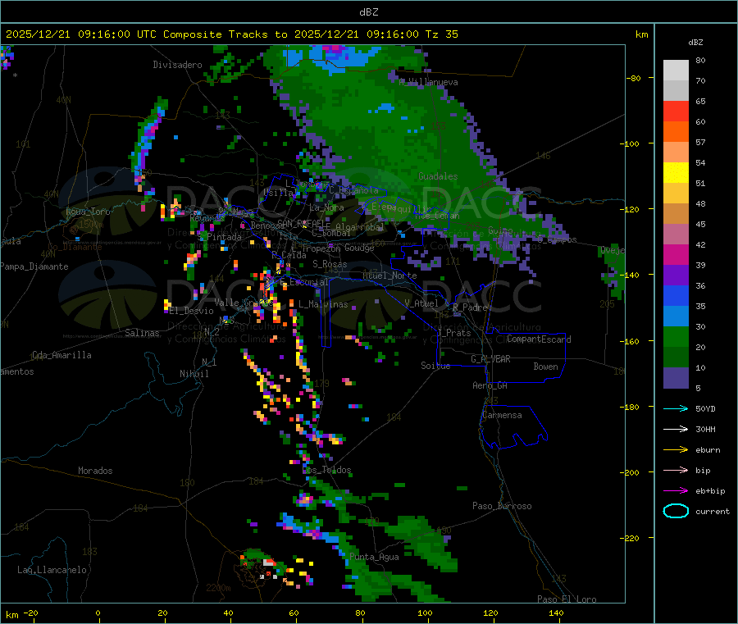Click the Carmensa place label
Viewport: 738px width, 624px height.
(x=502, y=415)
